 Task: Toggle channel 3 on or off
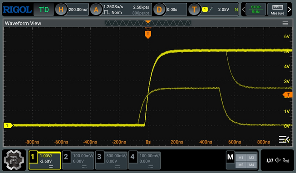99,157
